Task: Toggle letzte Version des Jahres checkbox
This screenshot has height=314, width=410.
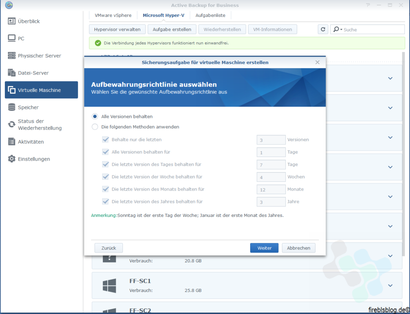Action: coord(105,201)
